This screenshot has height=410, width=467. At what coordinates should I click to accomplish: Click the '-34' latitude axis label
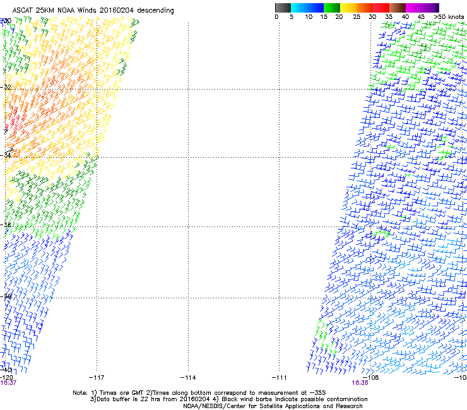point(6,155)
